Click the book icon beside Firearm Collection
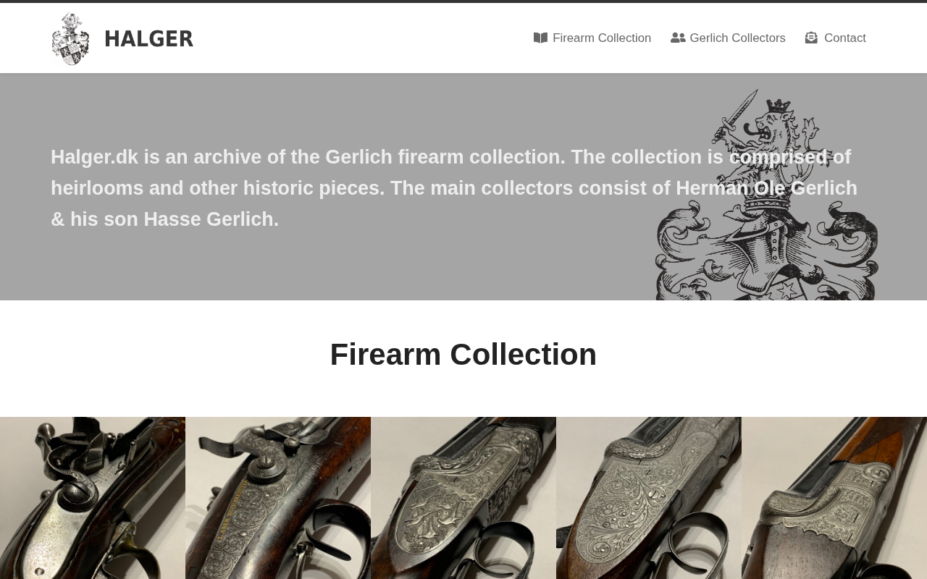Viewport: 927px width, 579px height. click(x=540, y=38)
